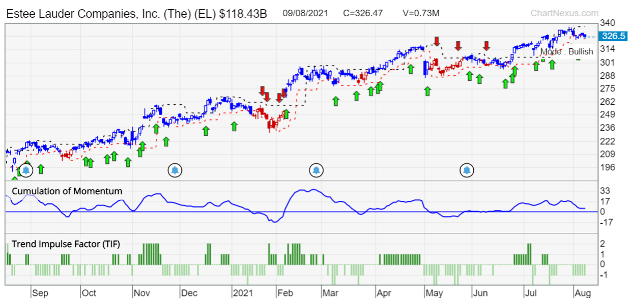Click the 288 price axis label
The height and width of the screenshot is (301, 629).
click(x=608, y=75)
